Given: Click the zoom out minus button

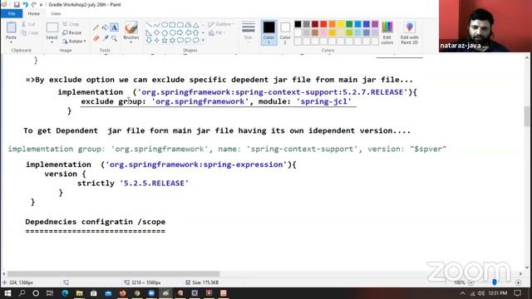Looking at the screenshot, I should point(470,282).
